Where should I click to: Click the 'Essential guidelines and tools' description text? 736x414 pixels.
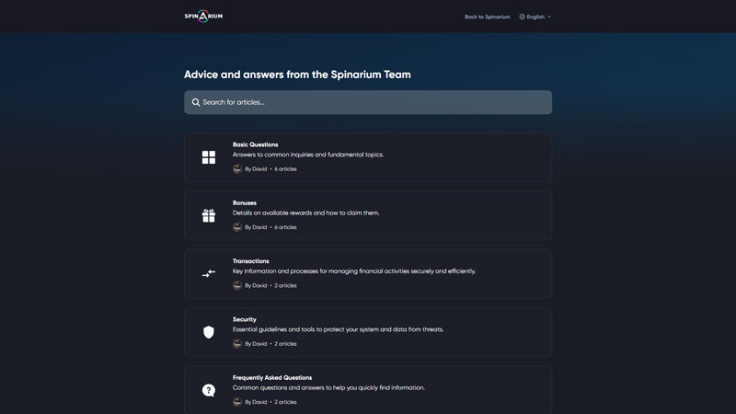(x=338, y=329)
